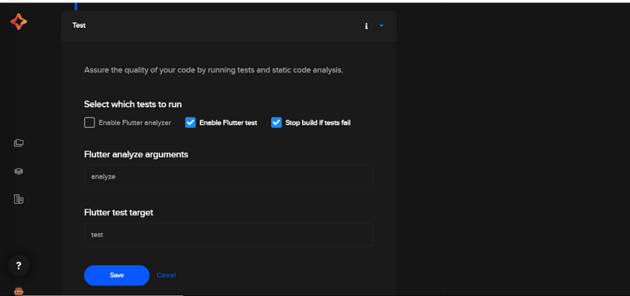Save the test settings
Screen dimensions: 630x296
pos(117,275)
